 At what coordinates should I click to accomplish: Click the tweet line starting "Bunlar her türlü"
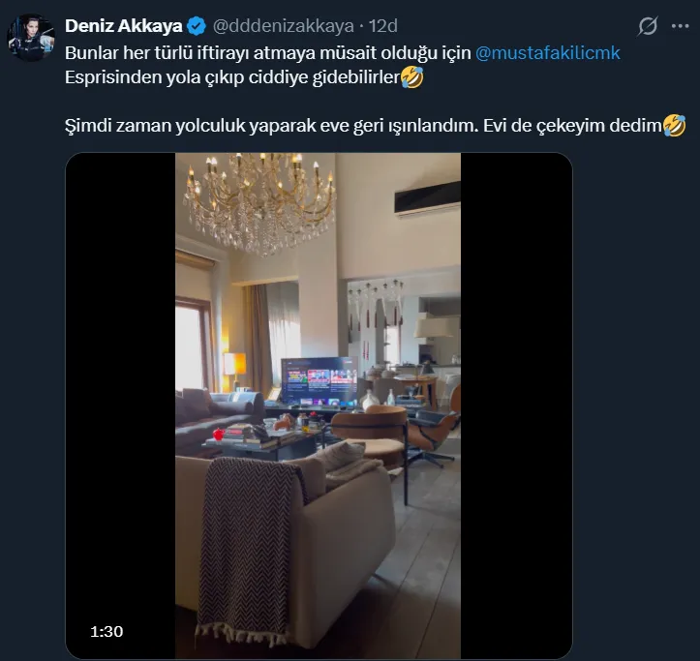268,52
